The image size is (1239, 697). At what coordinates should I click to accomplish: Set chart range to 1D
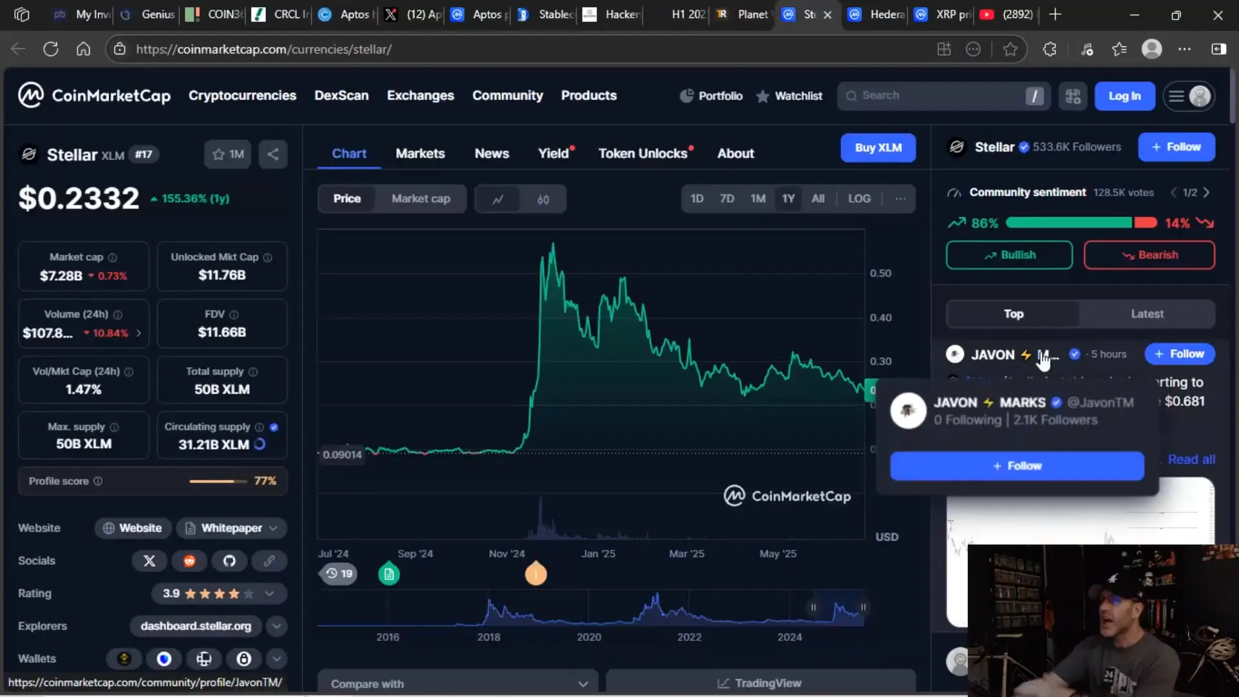(697, 199)
